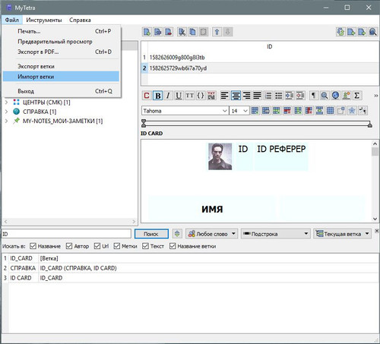
Task: Apply code formatting with the braces icon
Action: coord(201,96)
